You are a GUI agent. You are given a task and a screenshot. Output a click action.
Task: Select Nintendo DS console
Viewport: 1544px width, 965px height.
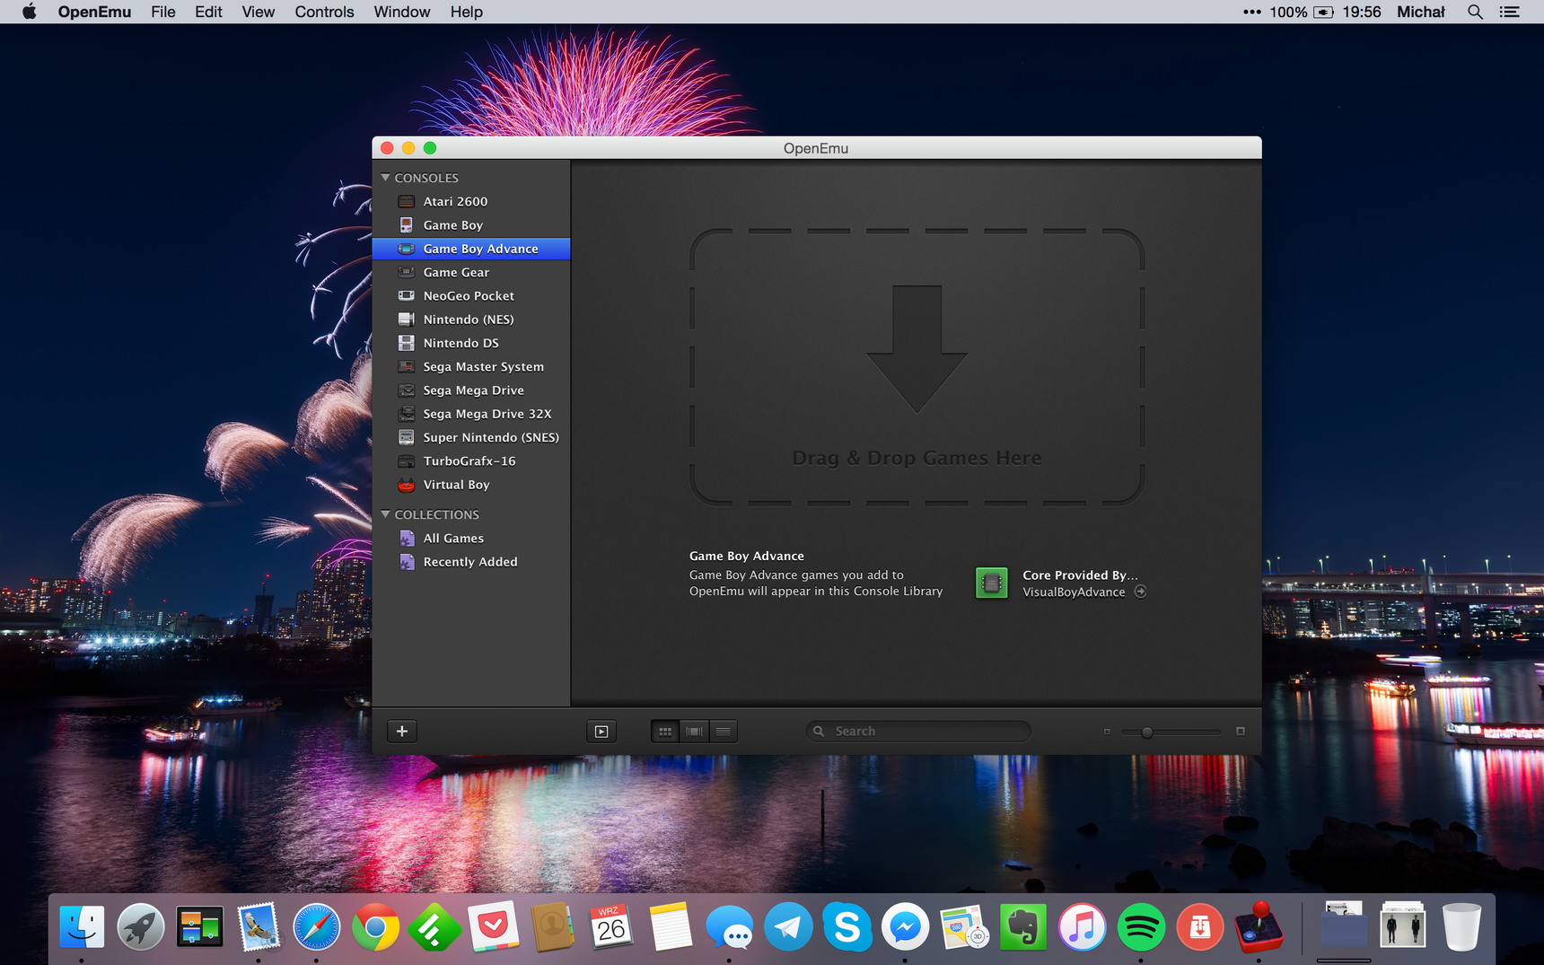[x=471, y=343]
